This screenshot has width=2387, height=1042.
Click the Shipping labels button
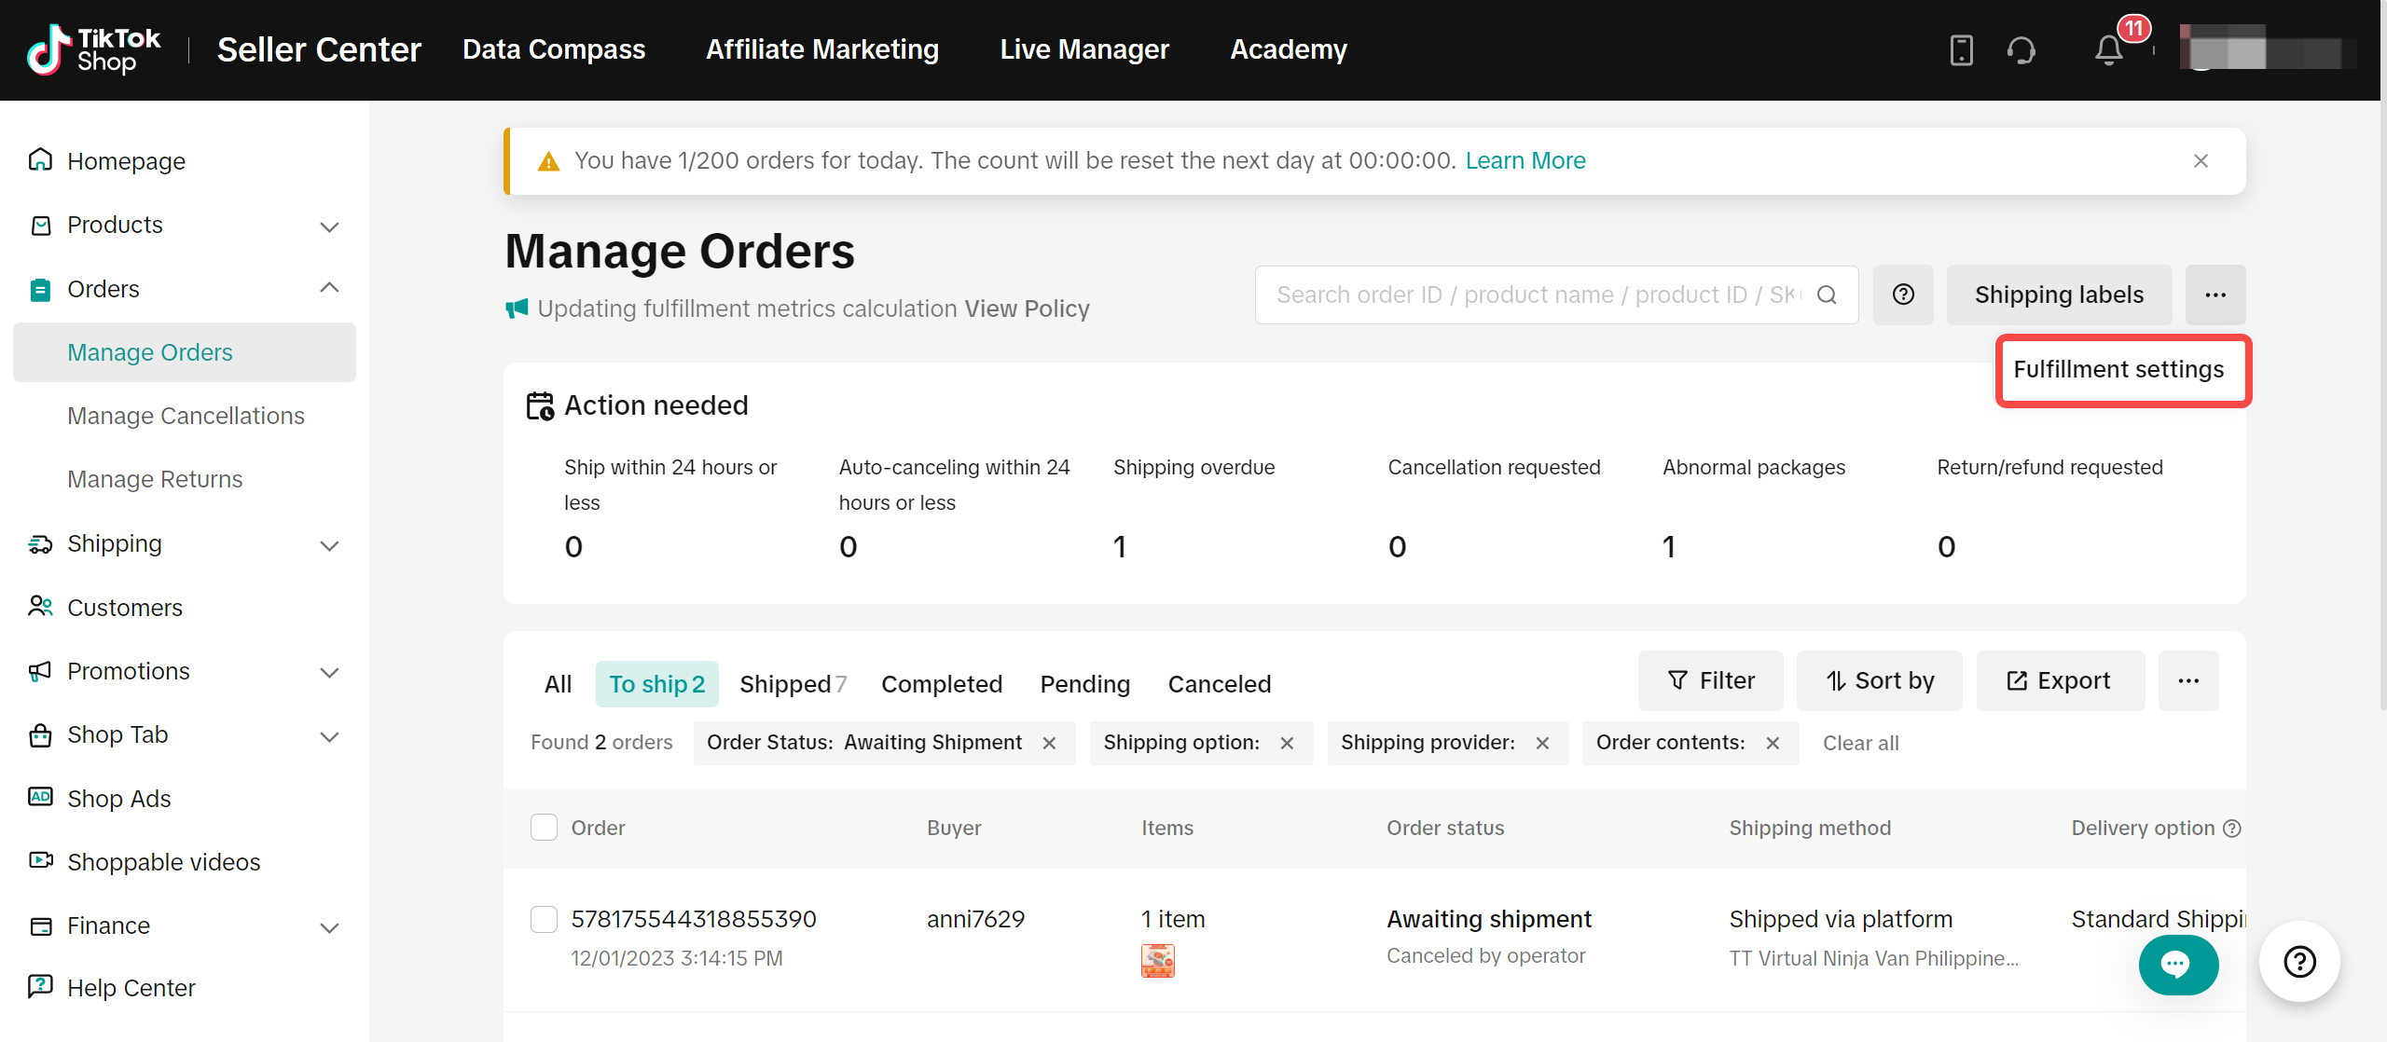[x=2059, y=295]
